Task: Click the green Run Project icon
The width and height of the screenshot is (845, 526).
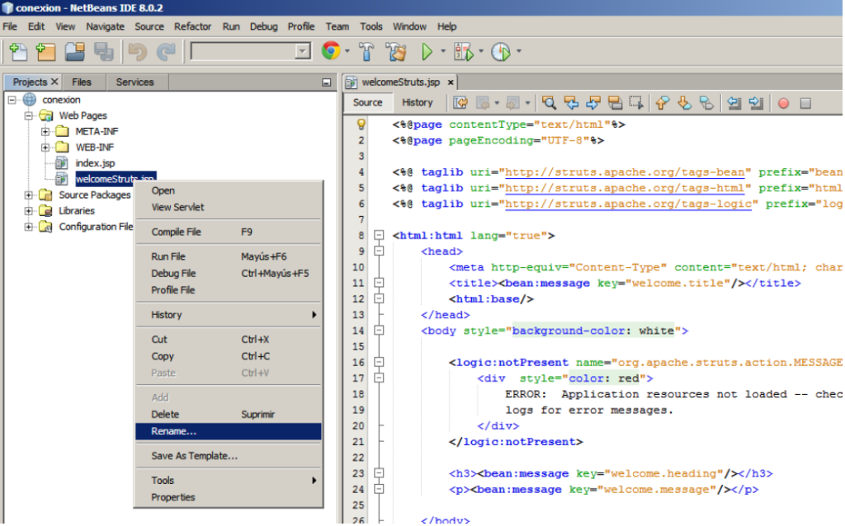Action: pos(427,52)
